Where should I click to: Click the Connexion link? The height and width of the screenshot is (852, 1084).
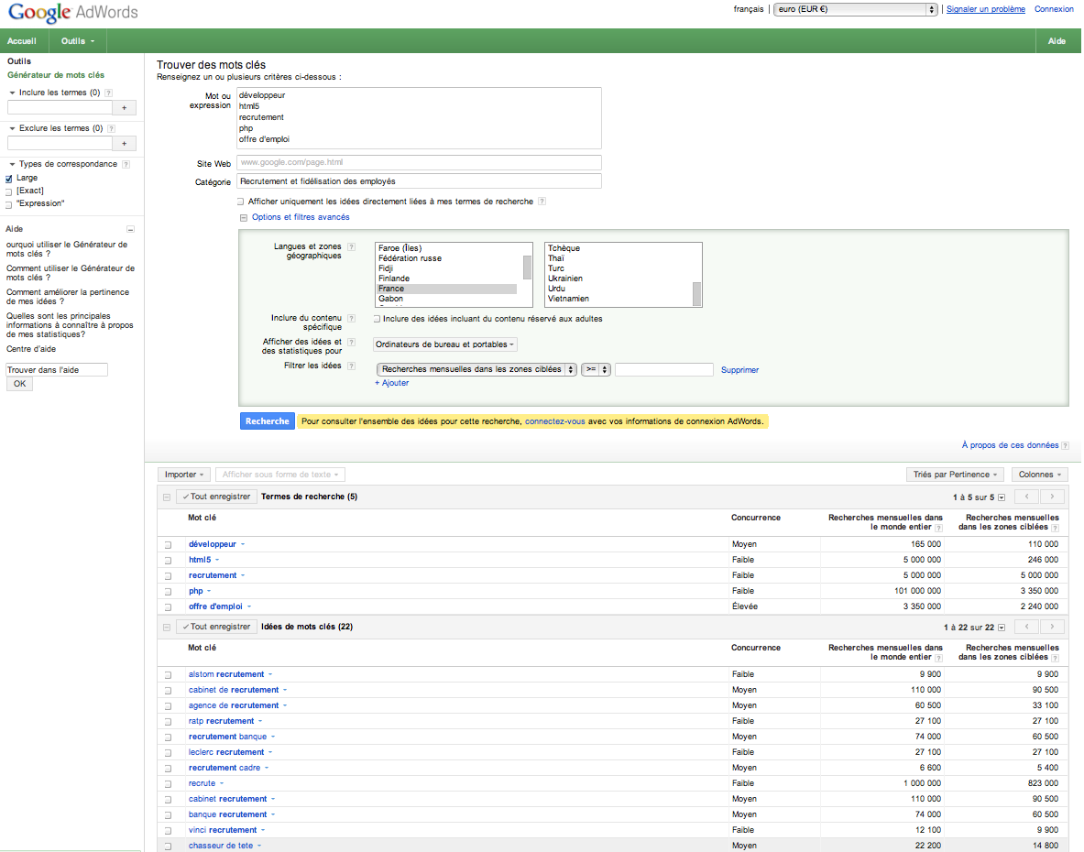click(1054, 9)
